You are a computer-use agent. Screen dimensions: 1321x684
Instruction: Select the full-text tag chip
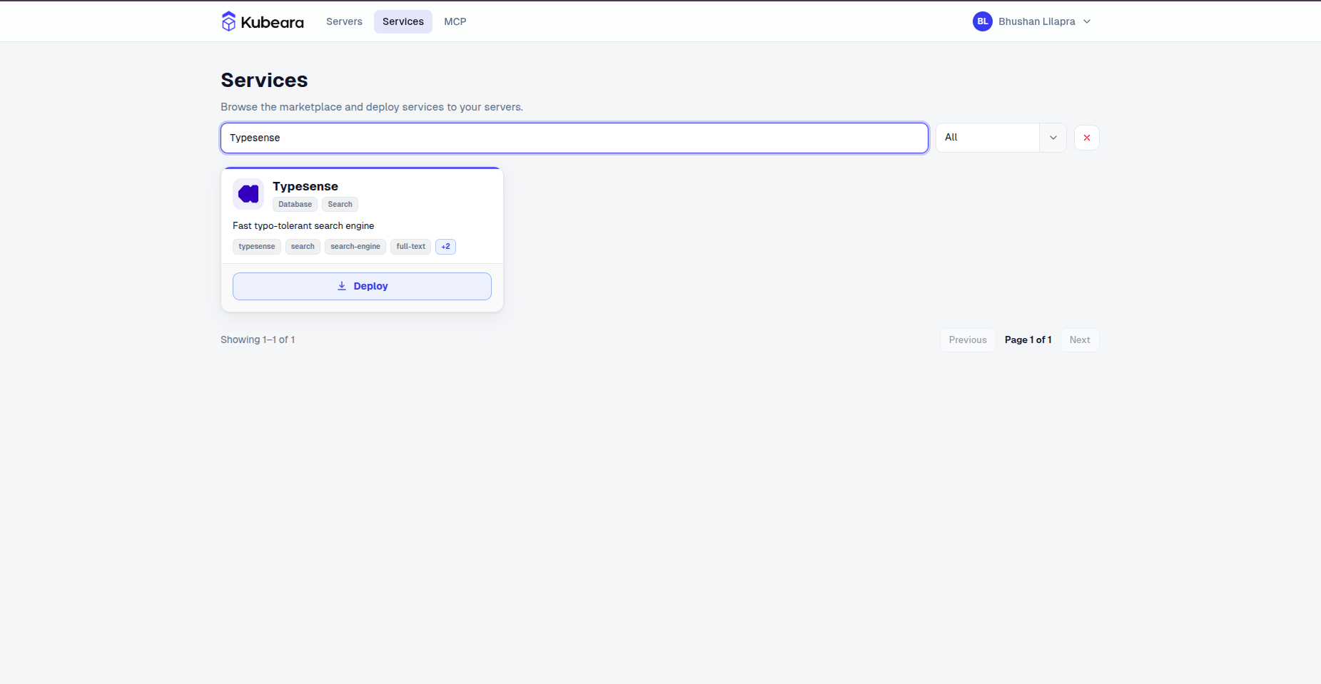pyautogui.click(x=411, y=247)
